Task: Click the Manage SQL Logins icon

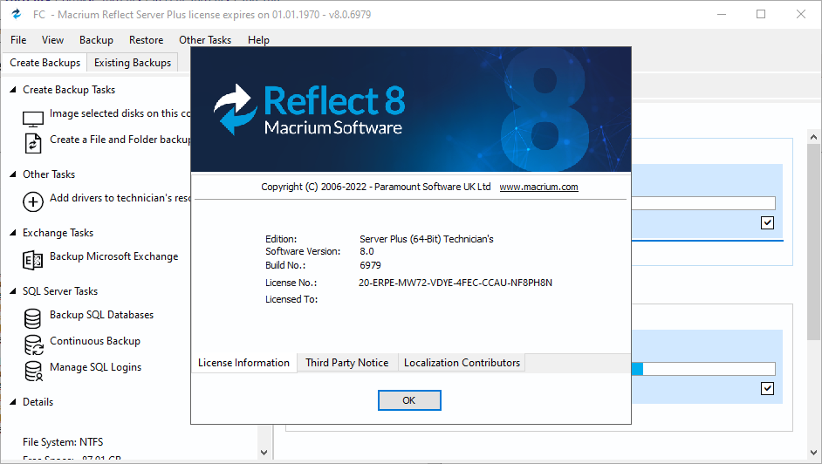Action: [33, 372]
